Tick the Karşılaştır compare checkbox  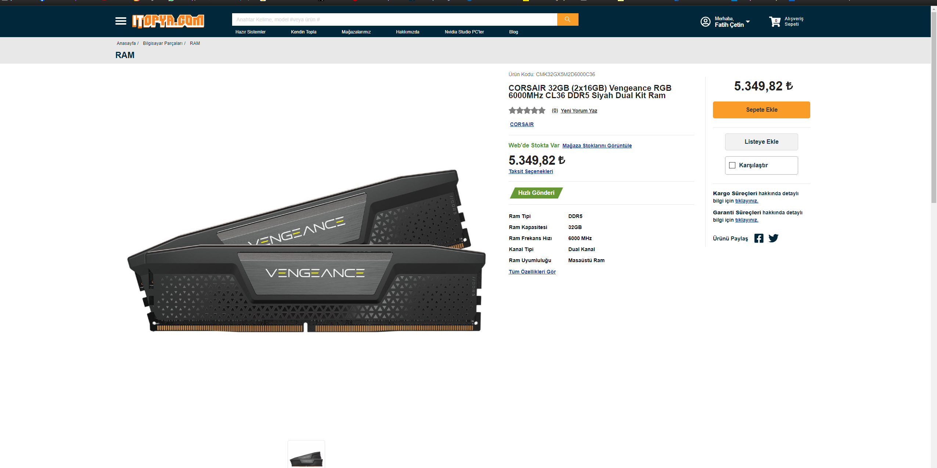(x=732, y=165)
